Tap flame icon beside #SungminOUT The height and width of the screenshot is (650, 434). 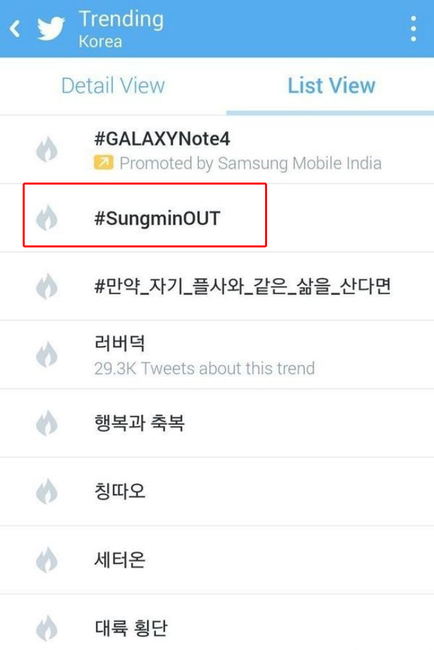coord(47,218)
